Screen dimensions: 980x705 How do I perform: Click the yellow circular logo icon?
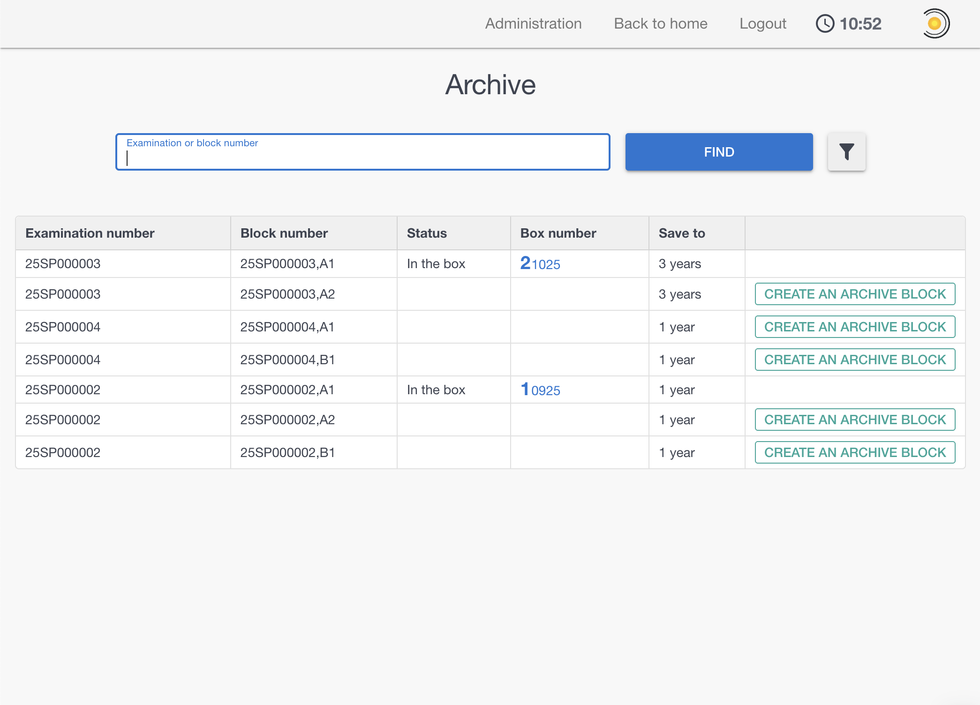pos(935,23)
